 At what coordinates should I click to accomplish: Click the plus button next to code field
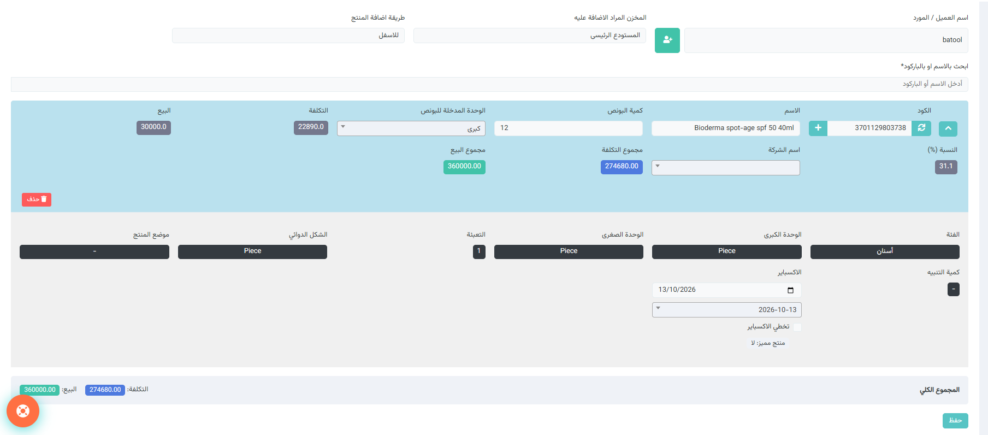click(x=818, y=128)
